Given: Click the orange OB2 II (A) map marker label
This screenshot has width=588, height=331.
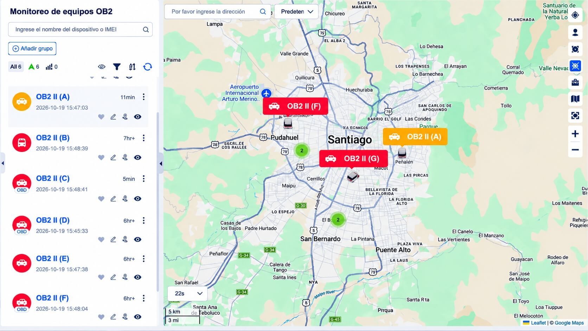Looking at the screenshot, I should coord(415,137).
